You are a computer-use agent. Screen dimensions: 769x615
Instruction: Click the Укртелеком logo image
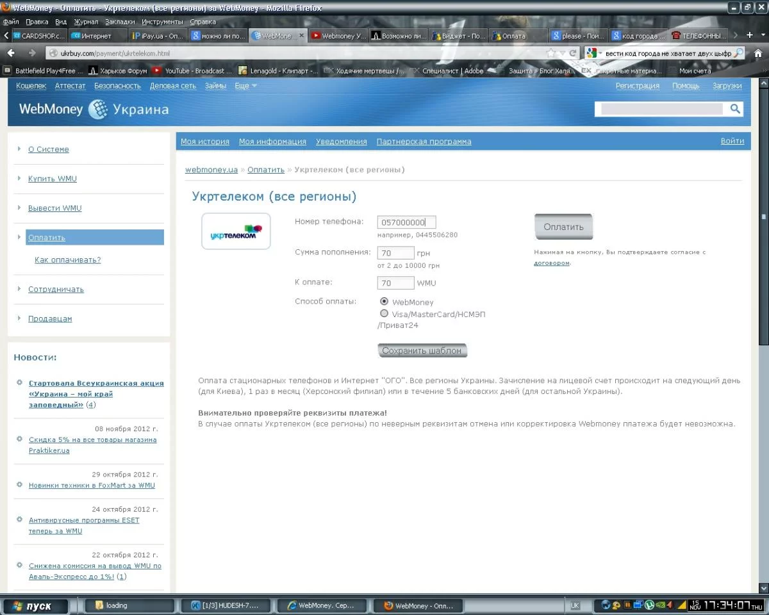(x=236, y=231)
